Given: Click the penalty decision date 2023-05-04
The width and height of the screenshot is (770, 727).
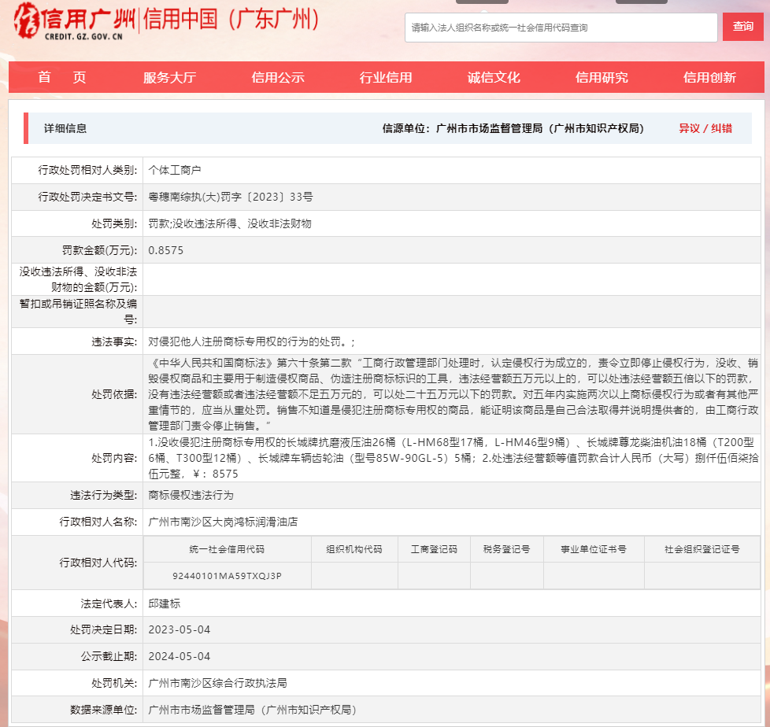Looking at the screenshot, I should [180, 630].
